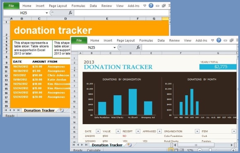
Task: Switch to Page Layout view in status bar
Action: click(176, 150)
